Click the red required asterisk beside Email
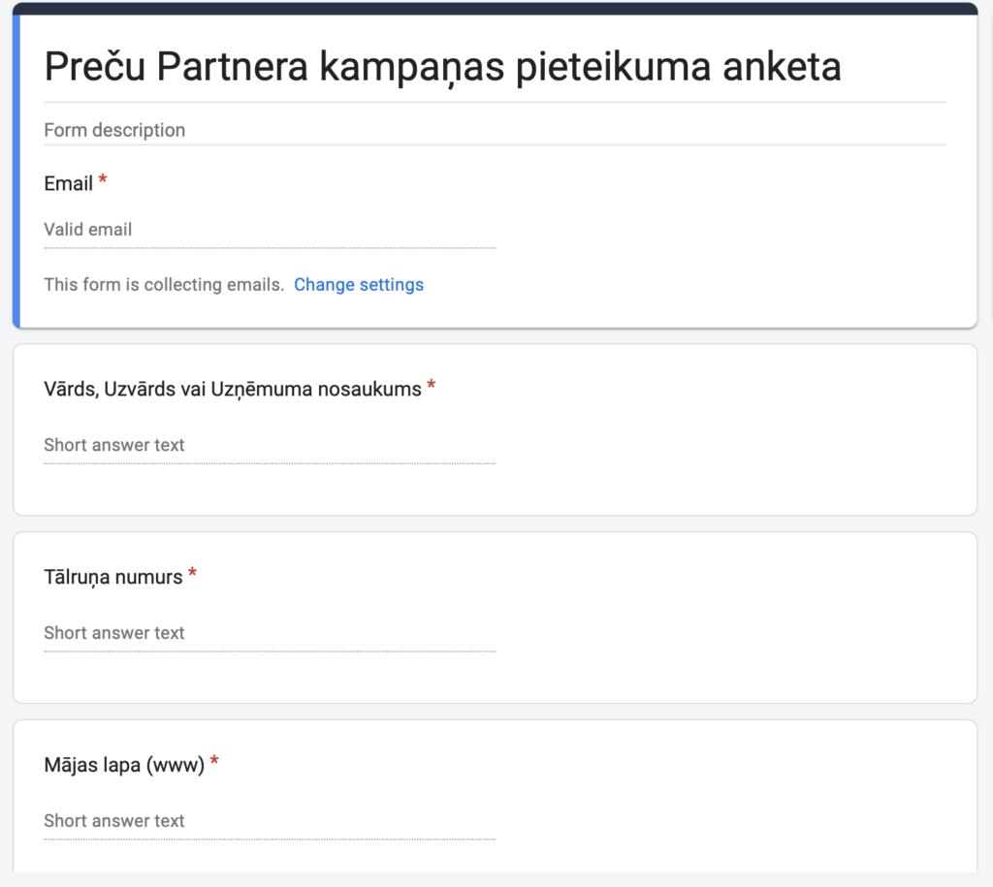 tap(103, 181)
